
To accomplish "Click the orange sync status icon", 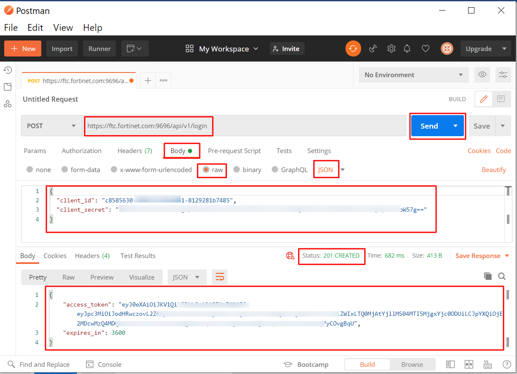I will [x=353, y=48].
